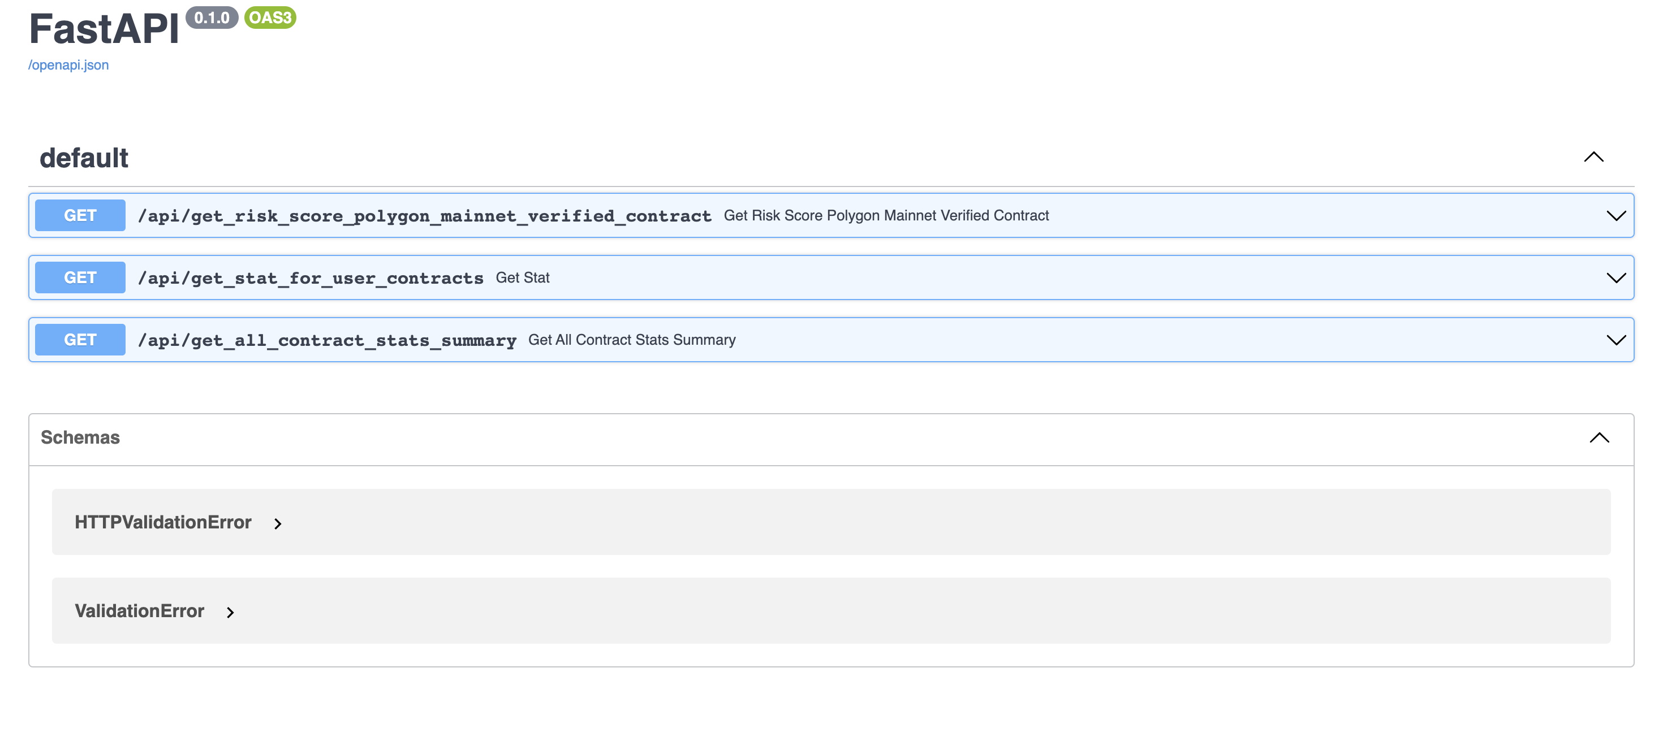Screen dimensions: 1663x746
Task: Collapse the Schemas section with its chevron
Action: 1599,438
